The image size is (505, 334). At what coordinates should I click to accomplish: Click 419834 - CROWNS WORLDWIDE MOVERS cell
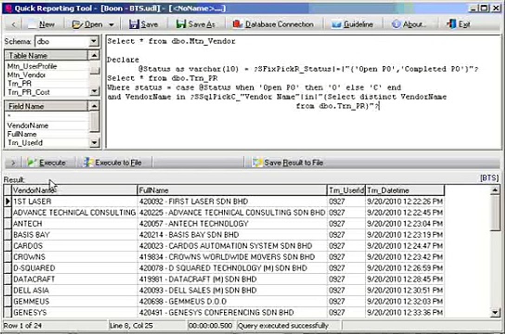(x=232, y=257)
